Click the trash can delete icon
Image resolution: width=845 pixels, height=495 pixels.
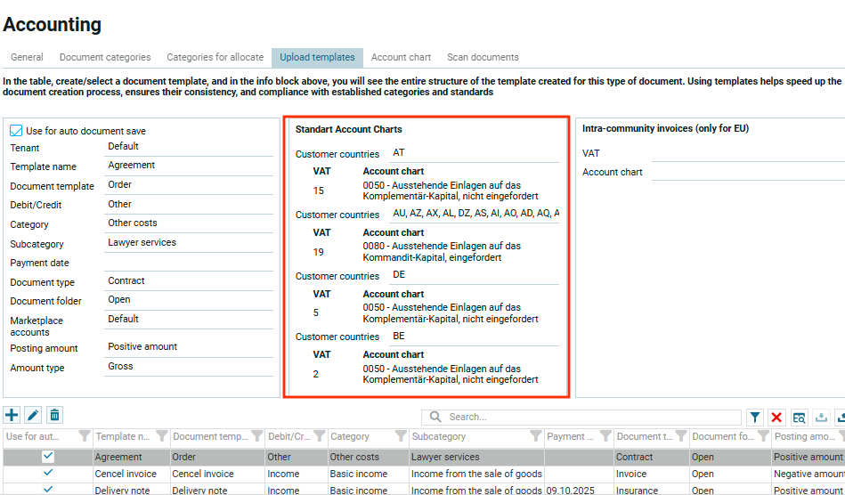[x=54, y=415]
